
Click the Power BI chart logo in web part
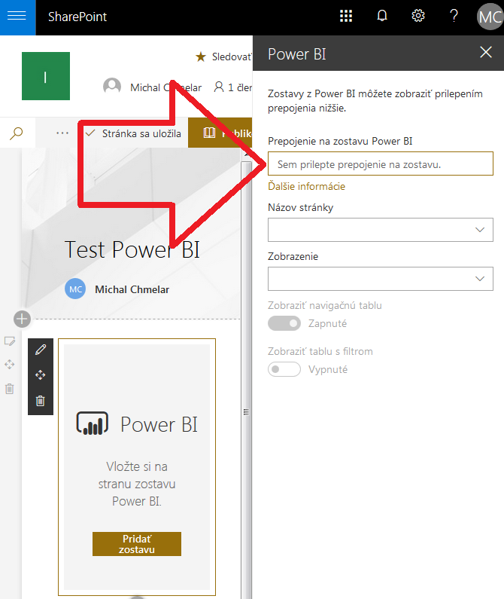[x=93, y=423]
